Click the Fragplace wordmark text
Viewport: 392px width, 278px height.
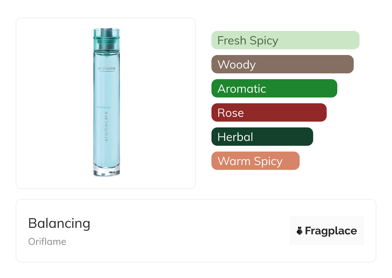pyautogui.click(x=331, y=231)
